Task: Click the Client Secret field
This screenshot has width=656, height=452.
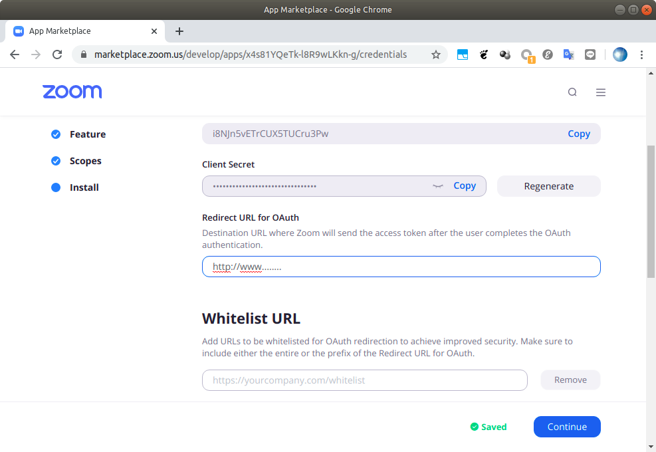Action: tap(344, 186)
